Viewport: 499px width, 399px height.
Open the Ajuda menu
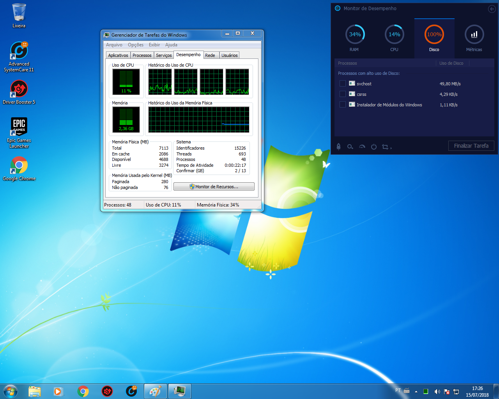pyautogui.click(x=171, y=45)
